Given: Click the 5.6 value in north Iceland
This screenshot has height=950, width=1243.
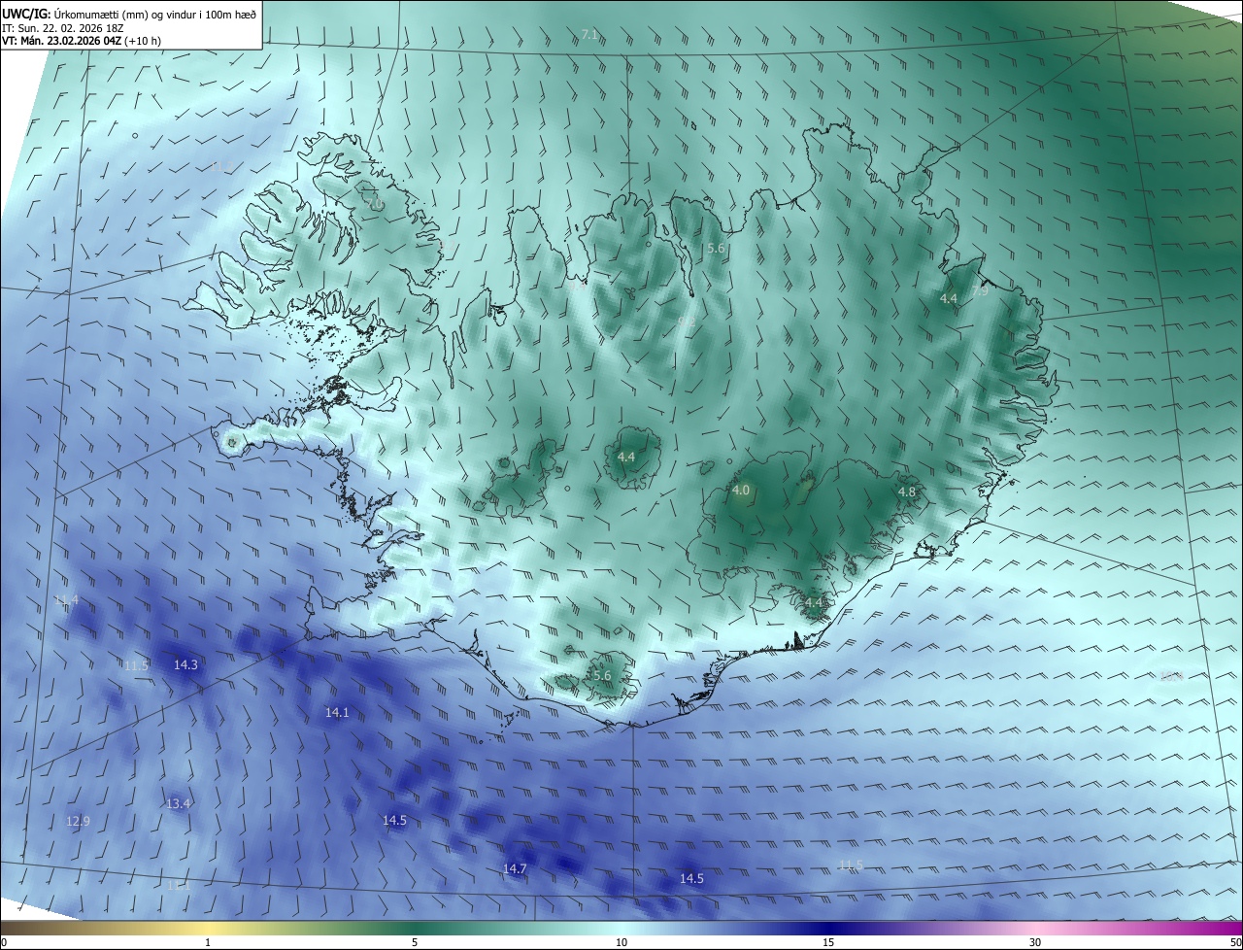Looking at the screenshot, I should point(716,249).
